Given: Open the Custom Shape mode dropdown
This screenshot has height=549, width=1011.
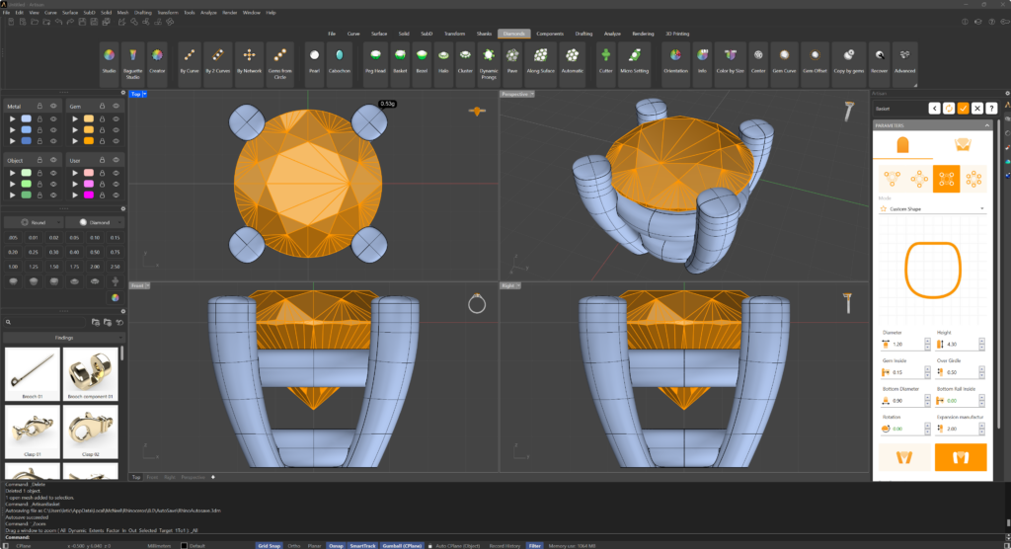Looking at the screenshot, I should click(932, 209).
